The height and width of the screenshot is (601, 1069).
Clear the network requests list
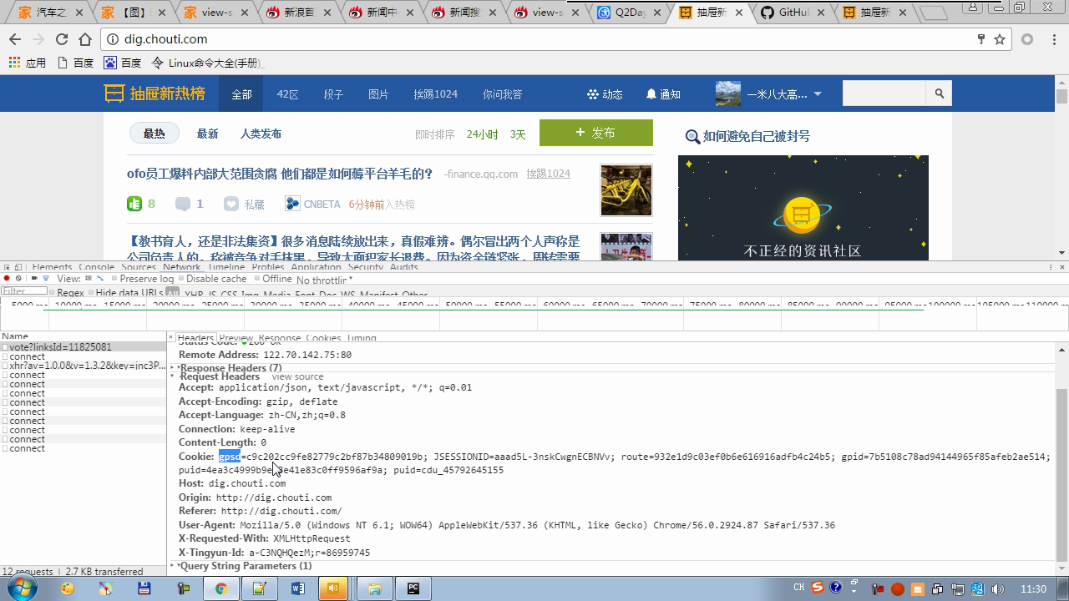[19, 279]
